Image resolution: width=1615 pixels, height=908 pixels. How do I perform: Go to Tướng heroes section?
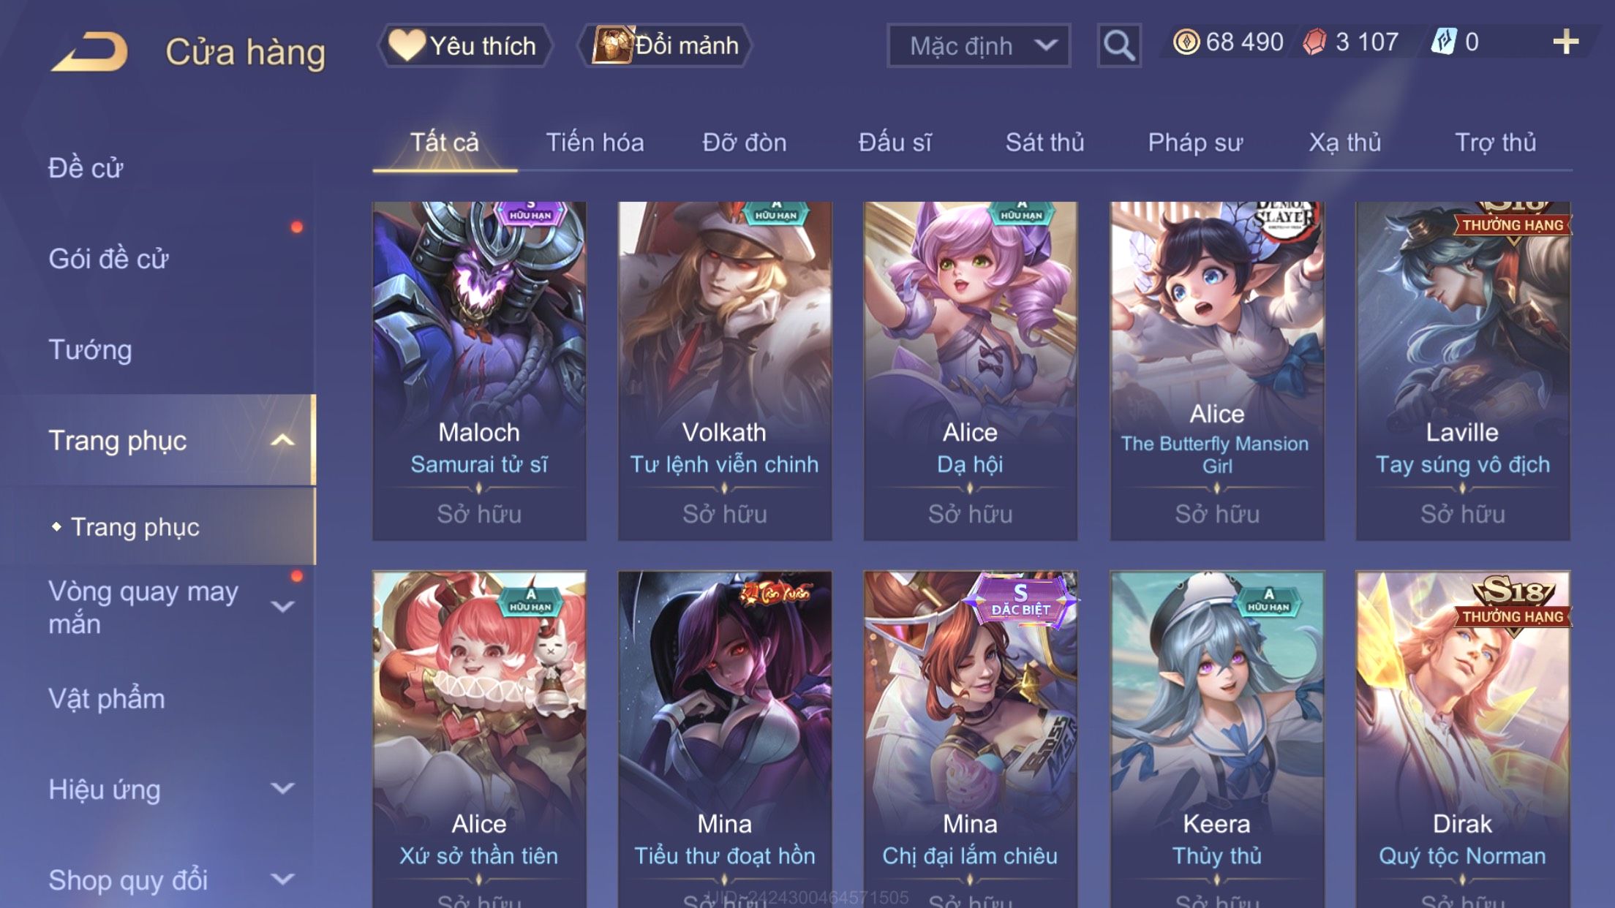coord(90,350)
